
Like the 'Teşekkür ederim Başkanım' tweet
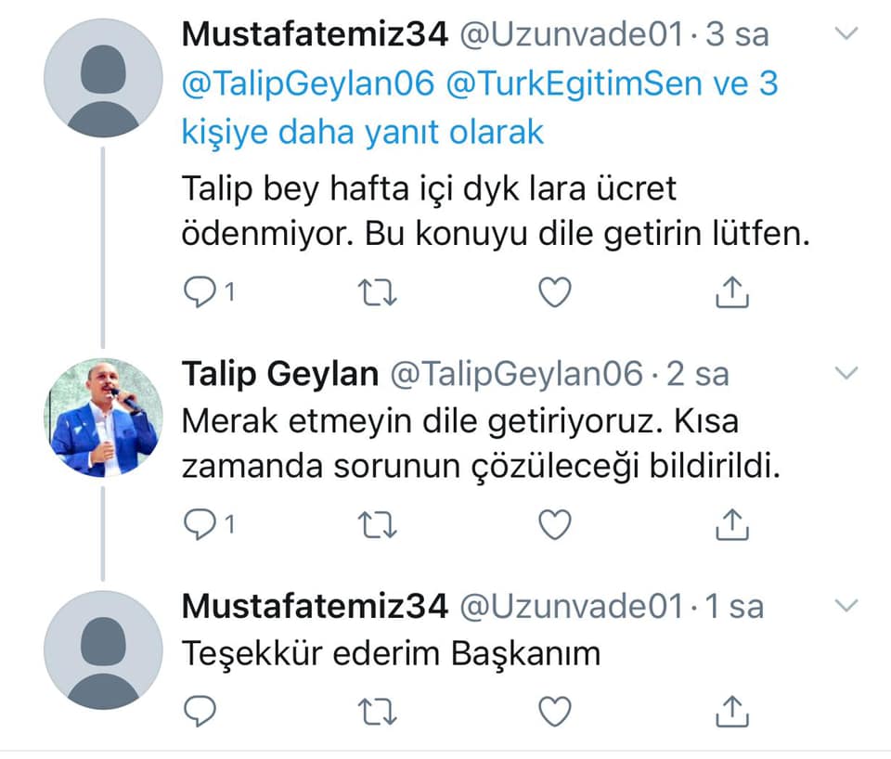tap(555, 711)
